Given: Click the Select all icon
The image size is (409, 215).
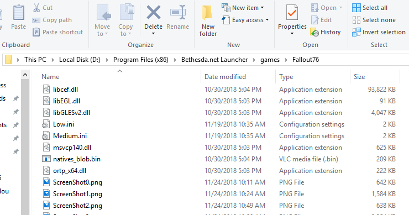Looking at the screenshot, I should pyautogui.click(x=356, y=8).
